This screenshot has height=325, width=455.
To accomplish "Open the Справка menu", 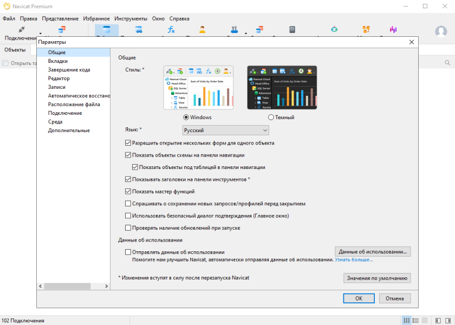I will [179, 18].
